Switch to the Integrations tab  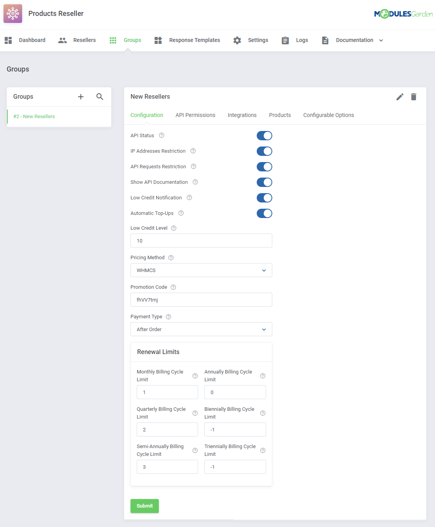242,115
